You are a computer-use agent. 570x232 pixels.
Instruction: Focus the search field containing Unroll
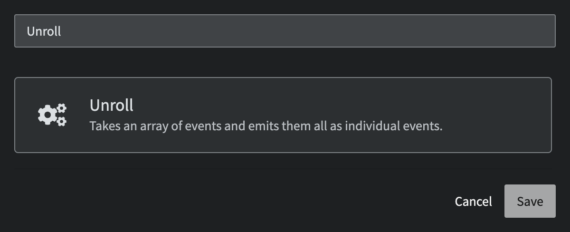[x=285, y=31]
